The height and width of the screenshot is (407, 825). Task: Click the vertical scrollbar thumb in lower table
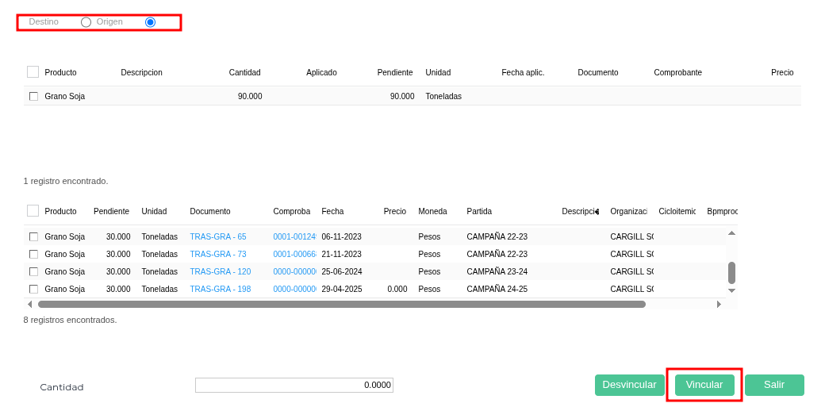point(731,272)
